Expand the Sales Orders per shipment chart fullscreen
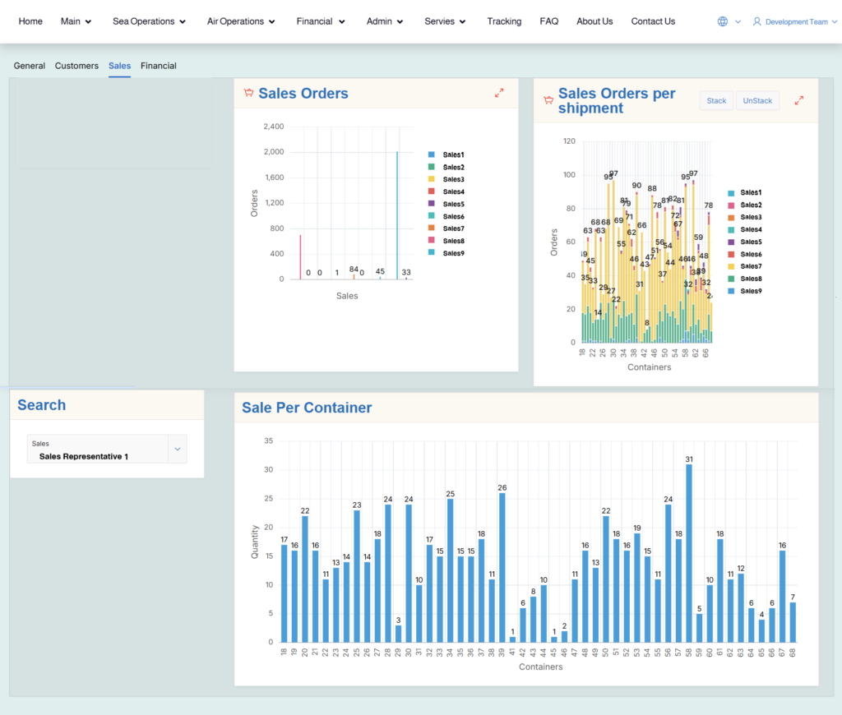The image size is (842, 715). point(798,99)
